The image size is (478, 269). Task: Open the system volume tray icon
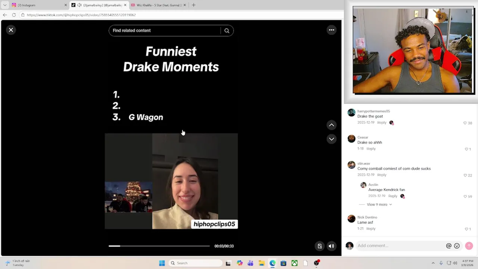pos(455,263)
